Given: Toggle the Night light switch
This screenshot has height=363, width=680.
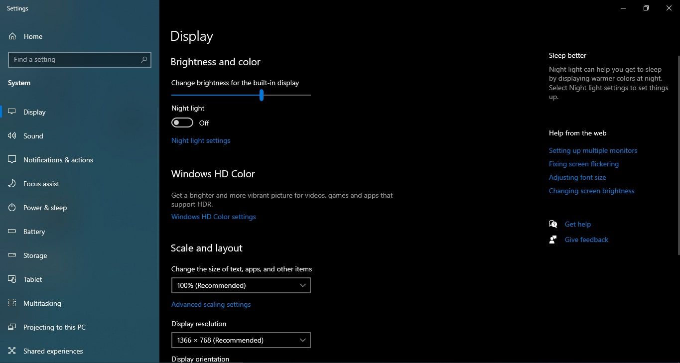Looking at the screenshot, I should click(182, 122).
